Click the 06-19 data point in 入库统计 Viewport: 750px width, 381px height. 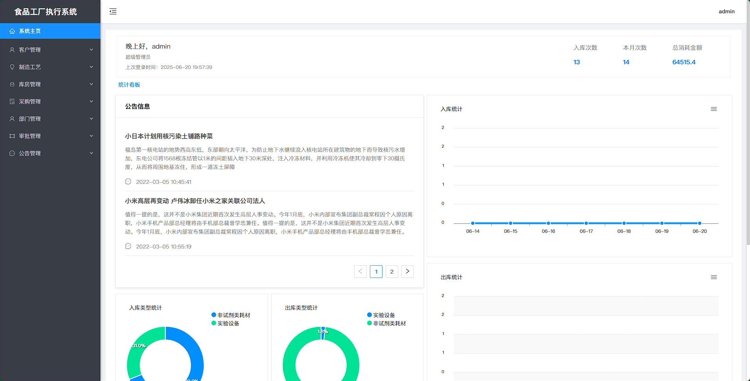coord(662,223)
